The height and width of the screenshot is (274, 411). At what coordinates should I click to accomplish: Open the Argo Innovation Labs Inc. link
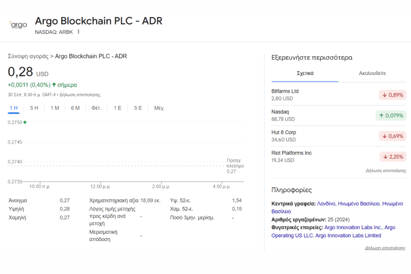click(x=353, y=227)
